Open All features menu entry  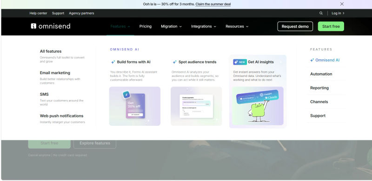point(51,51)
